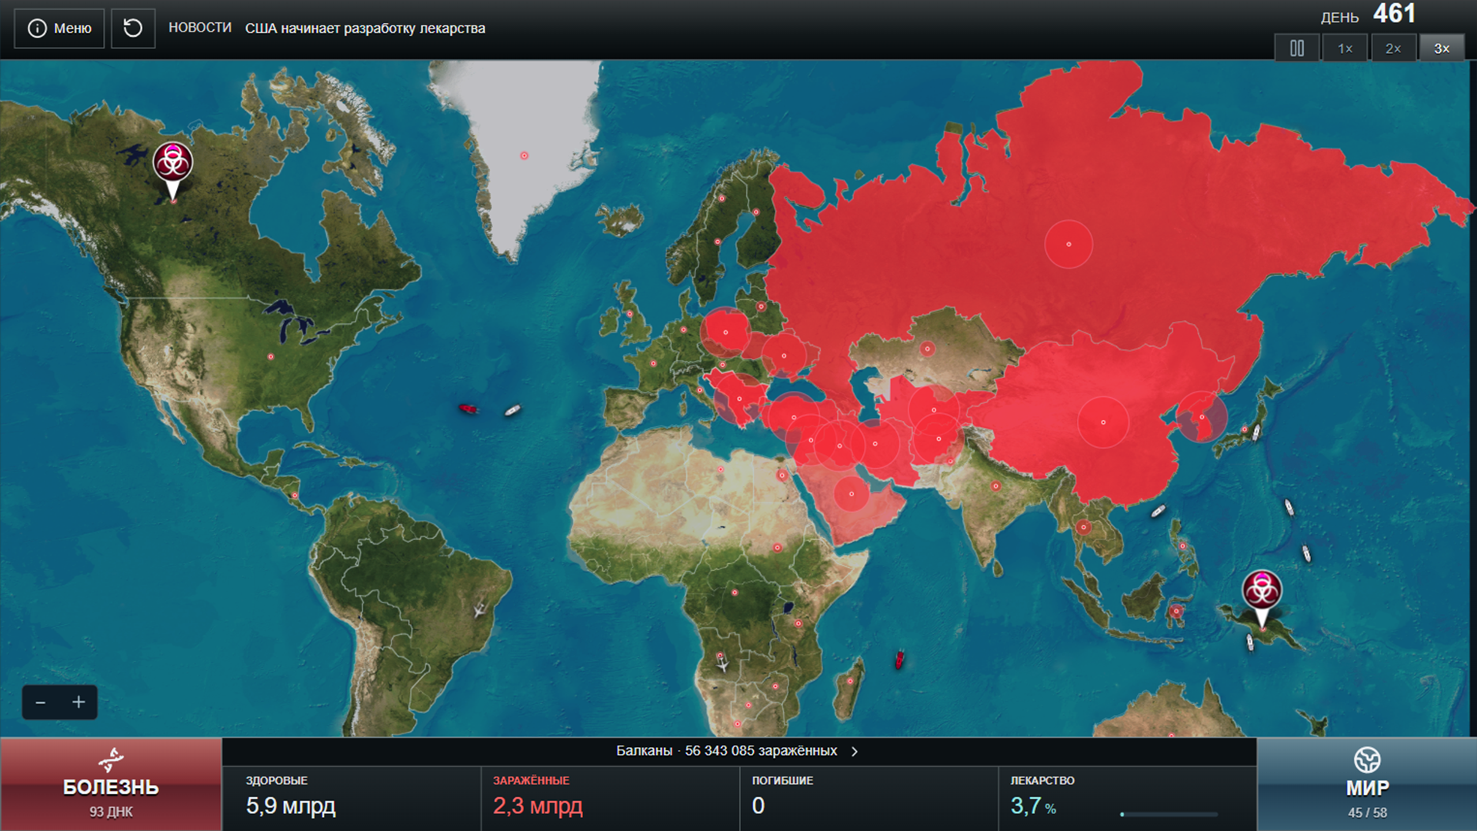Viewport: 1477px width, 831px height.
Task: Open the Меню button
Action: [59, 28]
